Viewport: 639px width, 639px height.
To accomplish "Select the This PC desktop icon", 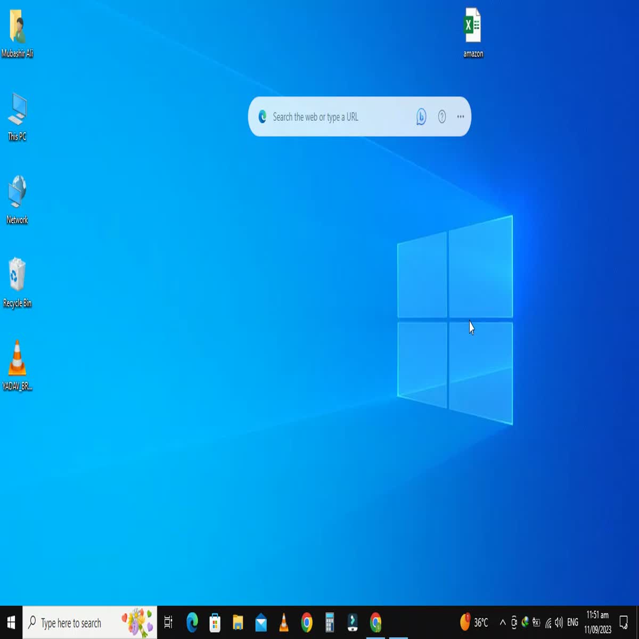I will point(17,110).
